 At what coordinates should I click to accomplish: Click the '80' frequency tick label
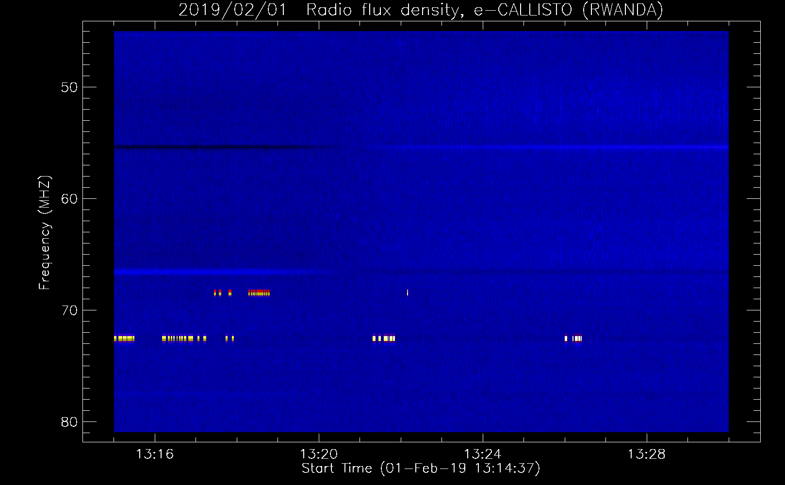coord(69,422)
